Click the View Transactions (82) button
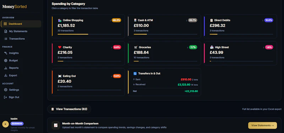The height and width of the screenshot is (133, 284). pyautogui.click(x=69, y=109)
